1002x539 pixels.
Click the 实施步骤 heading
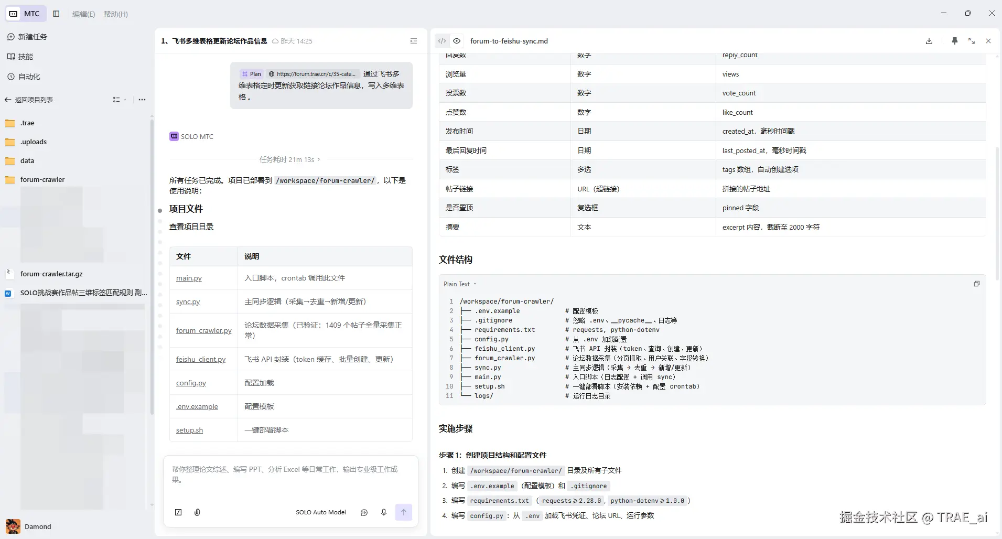pos(456,428)
